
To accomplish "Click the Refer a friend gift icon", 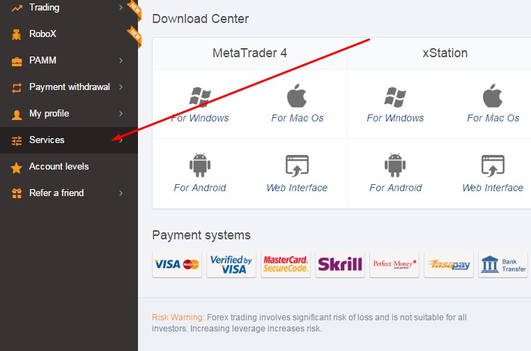I will [17, 193].
